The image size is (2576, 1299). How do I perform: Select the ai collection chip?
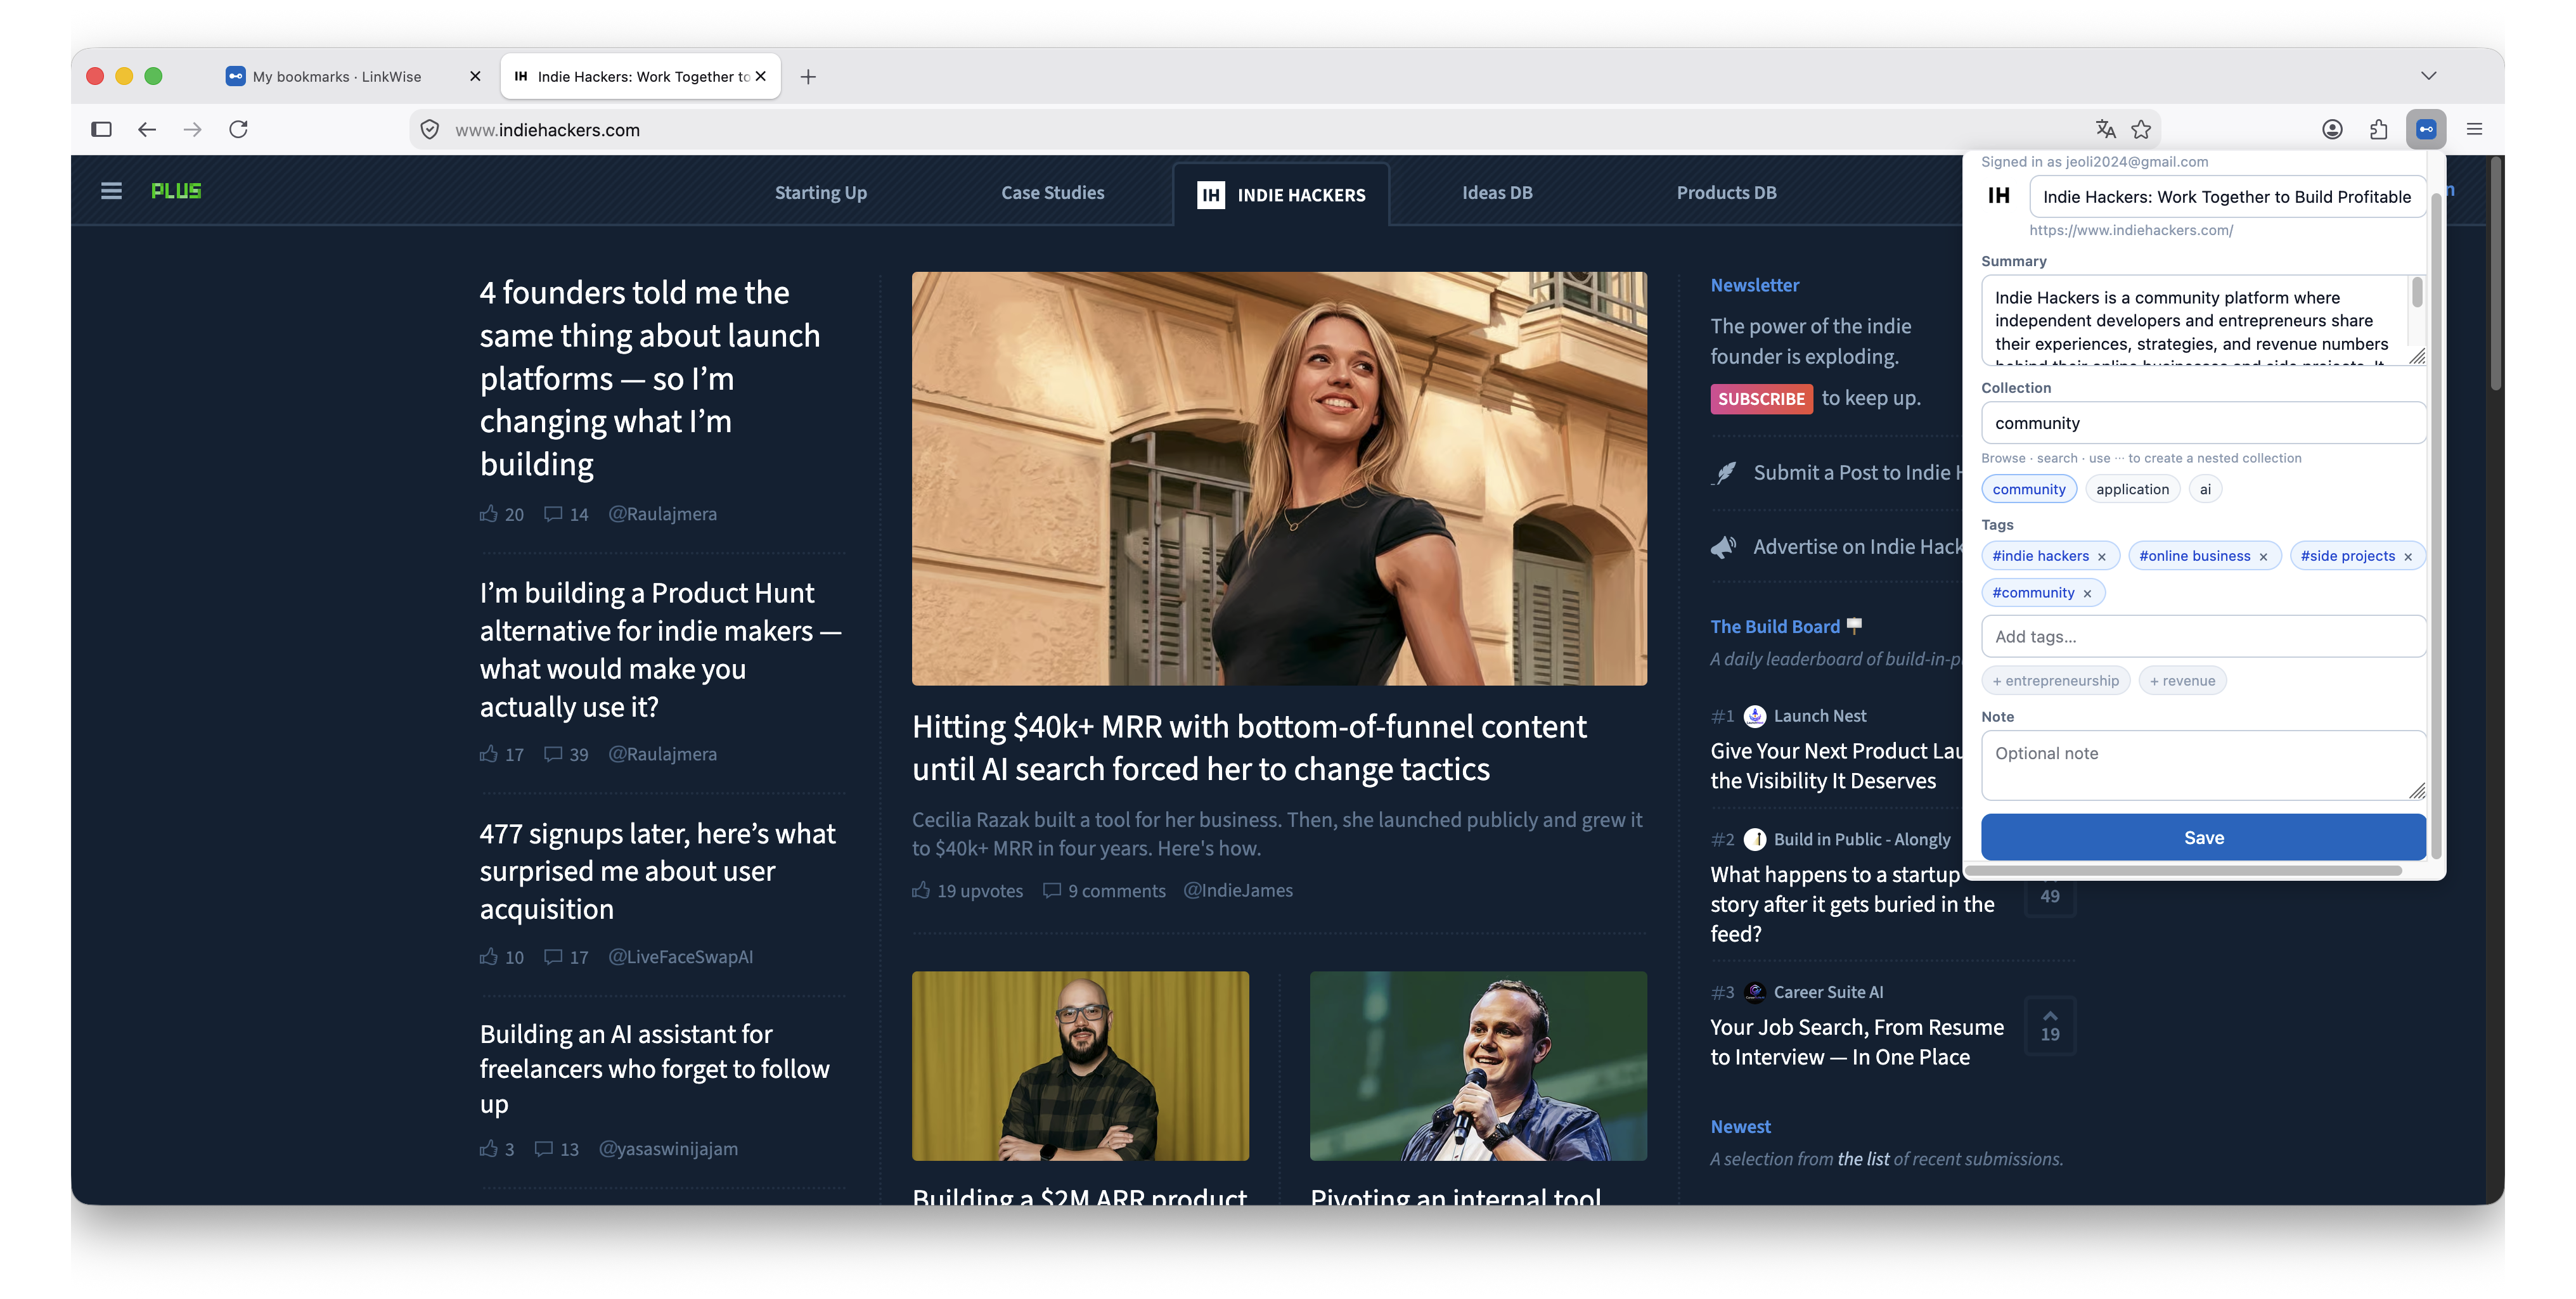click(x=2205, y=489)
